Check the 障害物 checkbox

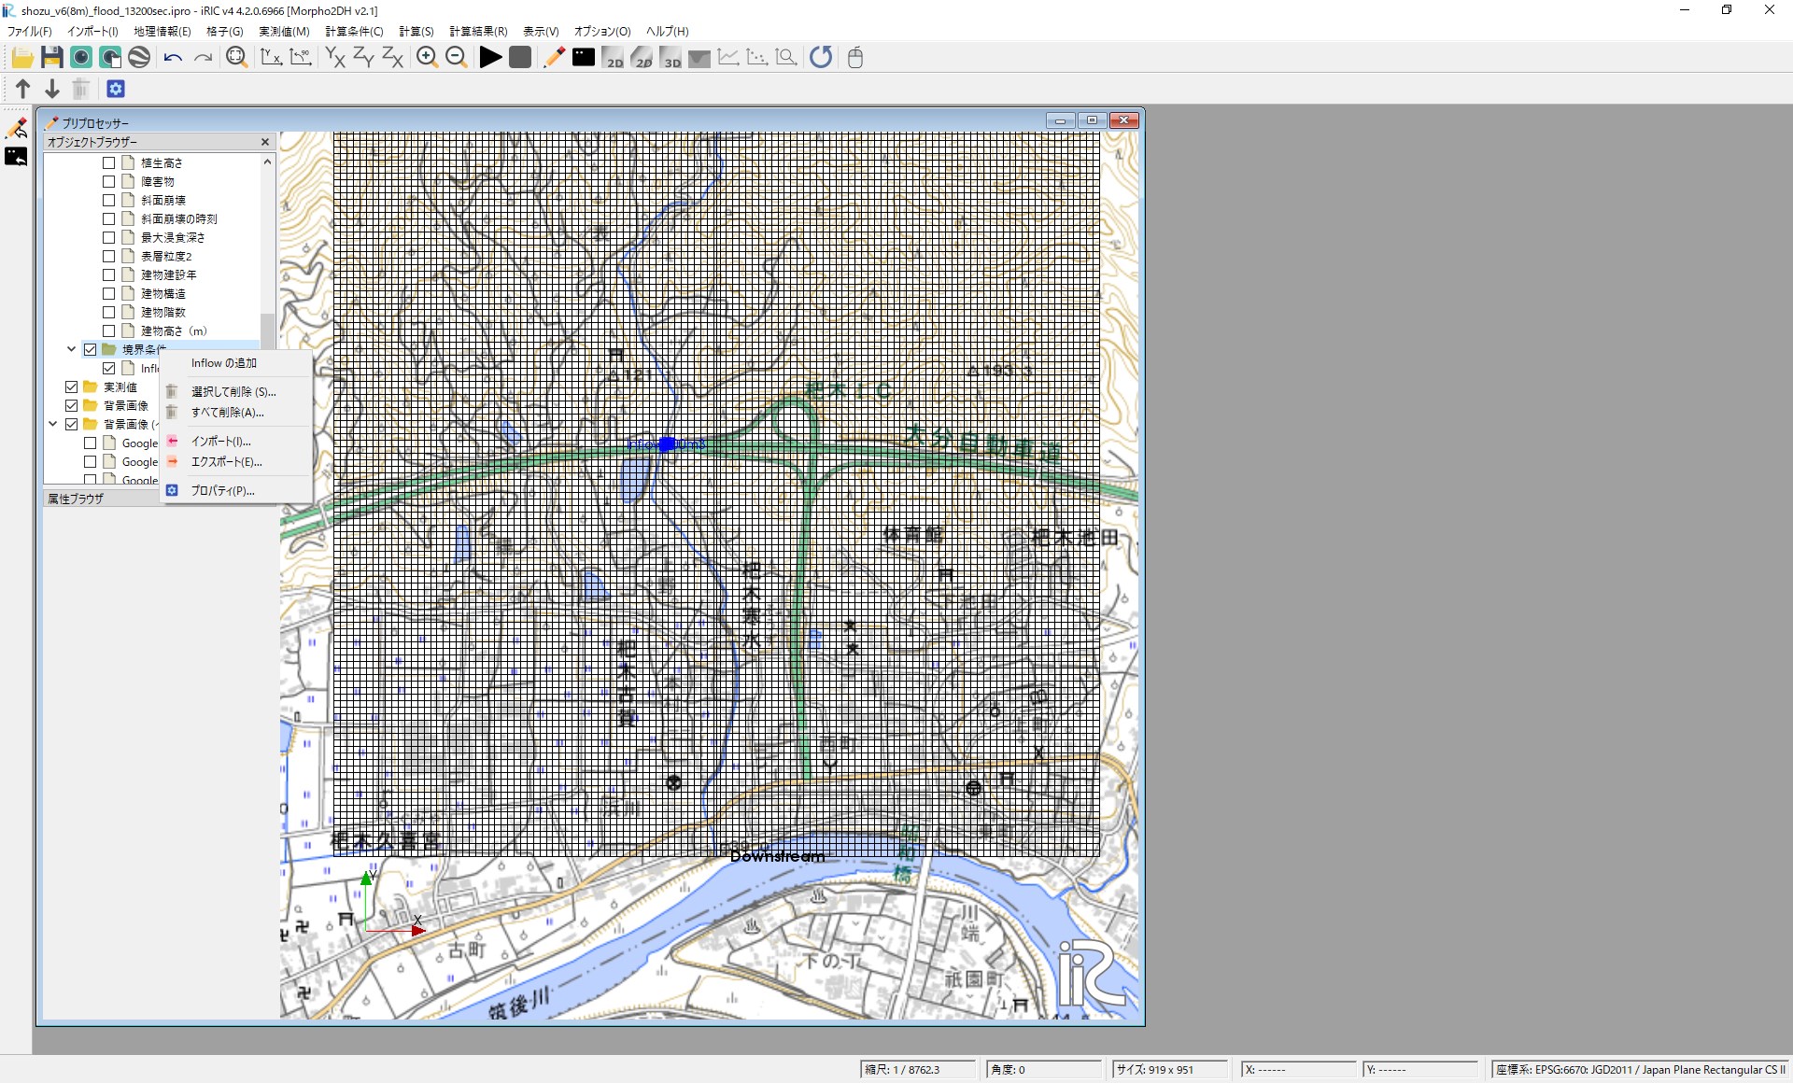[x=109, y=182]
